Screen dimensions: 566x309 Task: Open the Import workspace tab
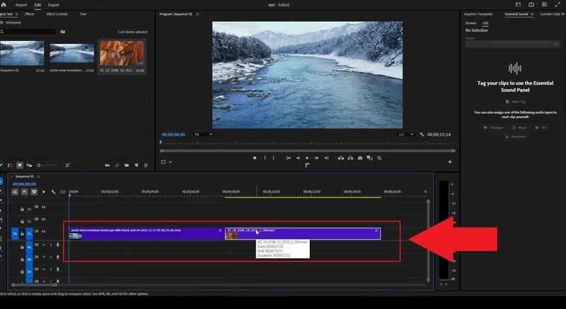click(x=21, y=5)
